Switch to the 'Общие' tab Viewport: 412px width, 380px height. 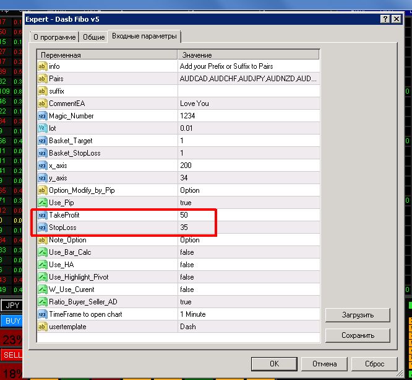point(93,37)
